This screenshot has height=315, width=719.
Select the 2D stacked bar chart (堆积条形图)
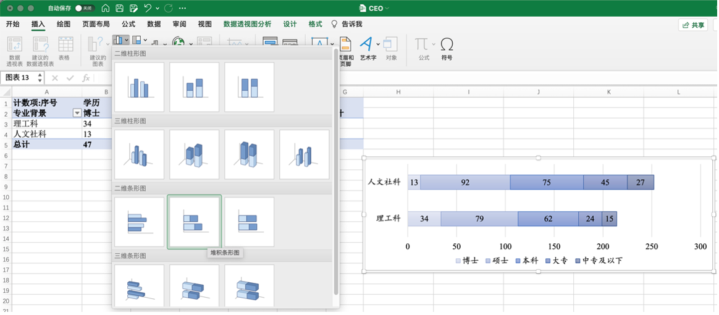[x=195, y=222]
